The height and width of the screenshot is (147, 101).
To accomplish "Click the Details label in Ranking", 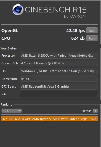I will 86,111.
